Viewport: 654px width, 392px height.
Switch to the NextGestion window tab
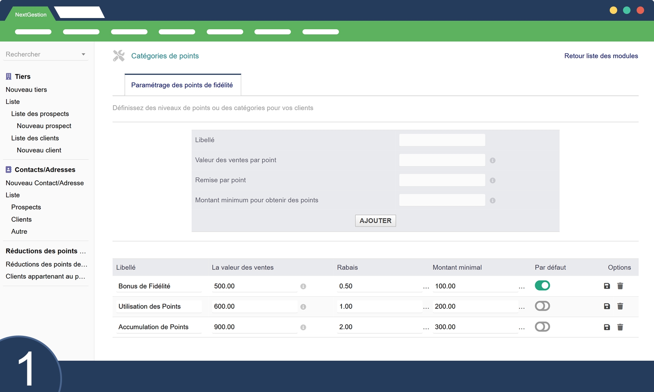(31, 15)
